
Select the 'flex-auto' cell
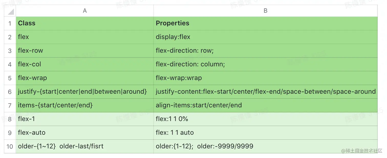click(x=85, y=133)
